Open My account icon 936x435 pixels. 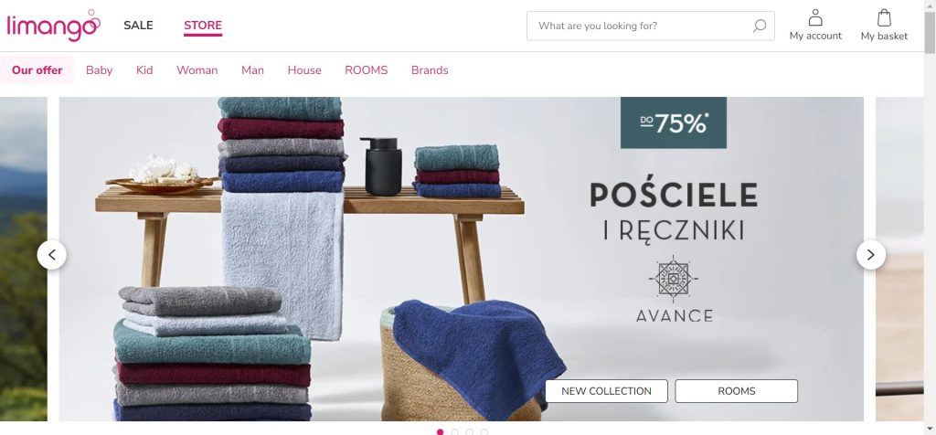[x=815, y=17]
